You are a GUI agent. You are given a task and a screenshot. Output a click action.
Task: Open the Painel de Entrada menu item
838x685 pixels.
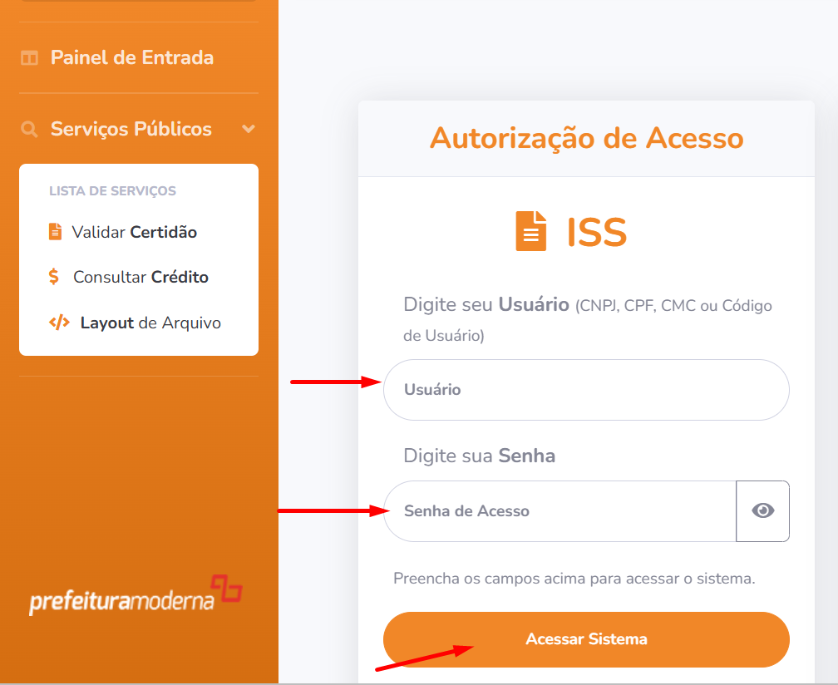tap(132, 57)
